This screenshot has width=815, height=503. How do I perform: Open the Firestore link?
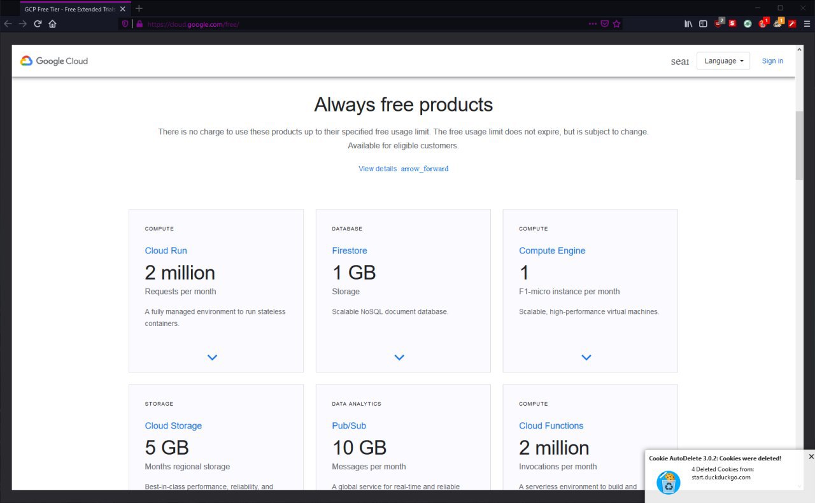click(x=350, y=251)
